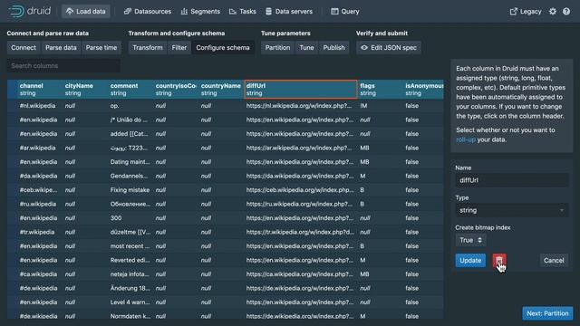Image resolution: width=580 pixels, height=326 pixels.
Task: Edit the Name field containing diffUrl
Action: (x=511, y=180)
